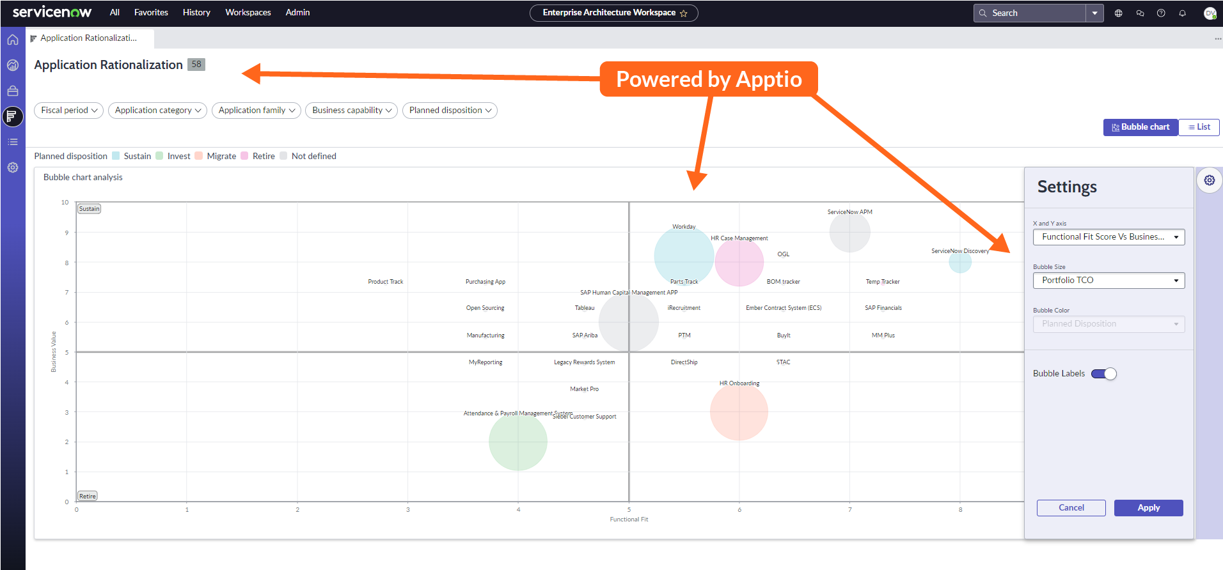Open the Workspaces menu
This screenshot has height=570, width=1223.
248,12
